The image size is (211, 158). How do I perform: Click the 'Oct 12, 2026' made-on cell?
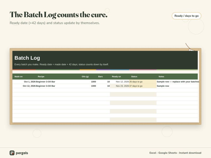pyautogui.click(x=24, y=86)
